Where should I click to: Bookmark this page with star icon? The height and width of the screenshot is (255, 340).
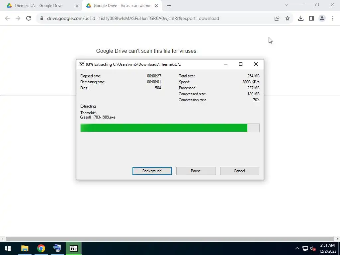click(288, 19)
